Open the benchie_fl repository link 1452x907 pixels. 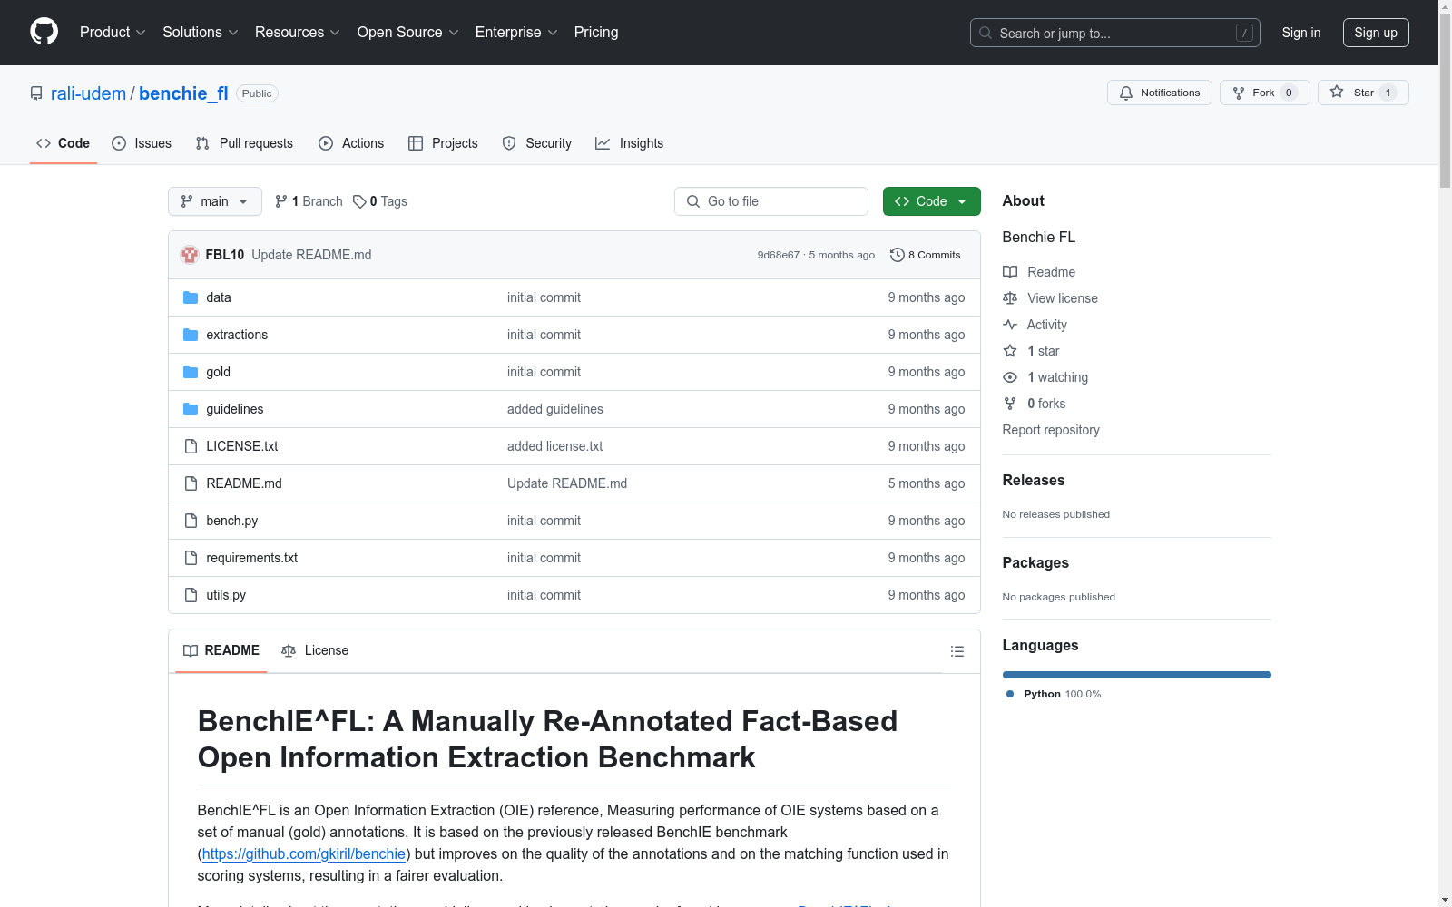pos(183,93)
